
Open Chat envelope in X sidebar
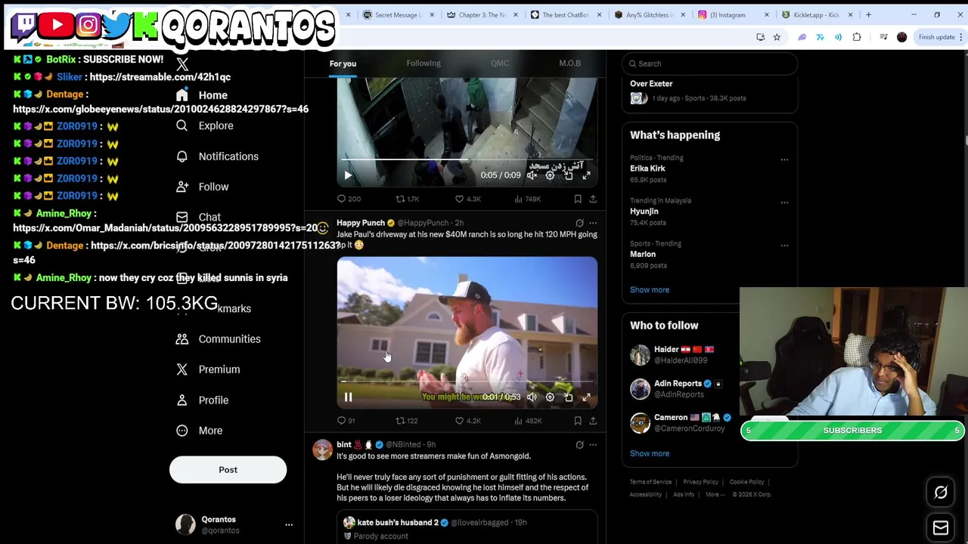click(x=181, y=217)
